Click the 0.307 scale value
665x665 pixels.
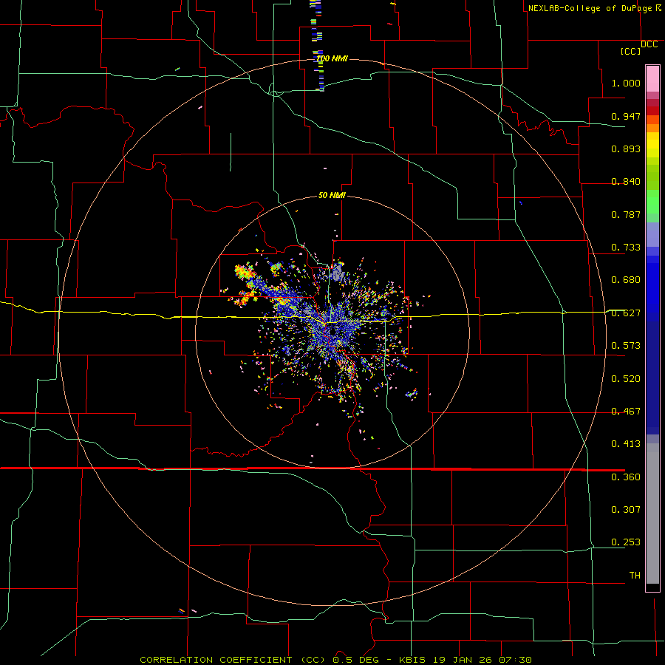(x=626, y=510)
